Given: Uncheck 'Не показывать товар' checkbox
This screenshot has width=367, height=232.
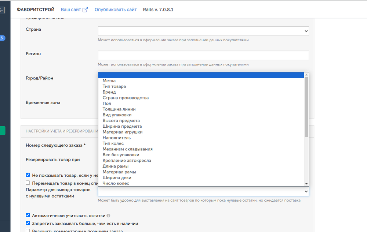Looking at the screenshot, I should pyautogui.click(x=28, y=175).
